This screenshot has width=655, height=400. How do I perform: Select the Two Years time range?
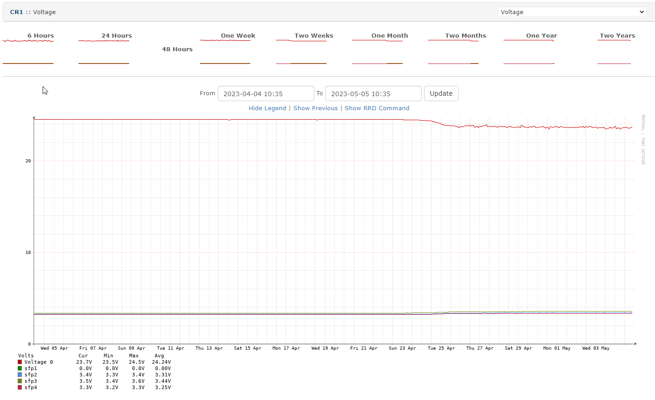point(617,36)
